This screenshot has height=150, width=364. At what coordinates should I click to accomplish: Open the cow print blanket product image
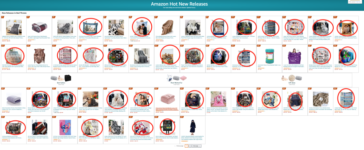pos(116,28)
